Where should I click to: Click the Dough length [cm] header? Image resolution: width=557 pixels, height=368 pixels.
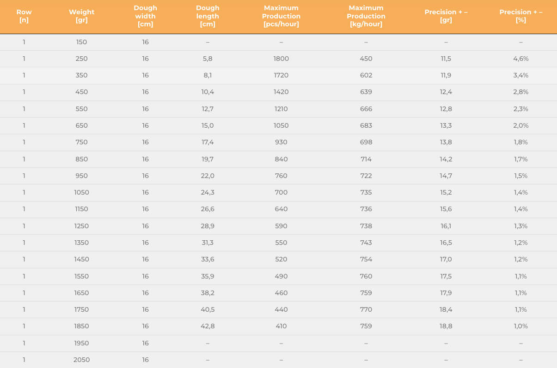coord(208,16)
